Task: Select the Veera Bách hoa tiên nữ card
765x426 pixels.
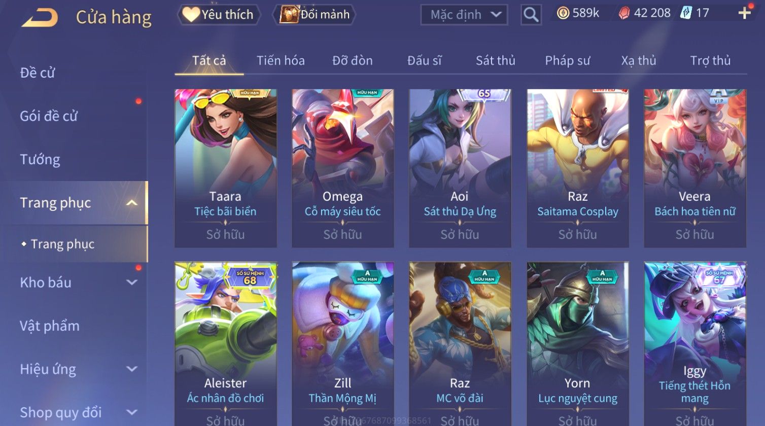Action: pyautogui.click(x=695, y=168)
